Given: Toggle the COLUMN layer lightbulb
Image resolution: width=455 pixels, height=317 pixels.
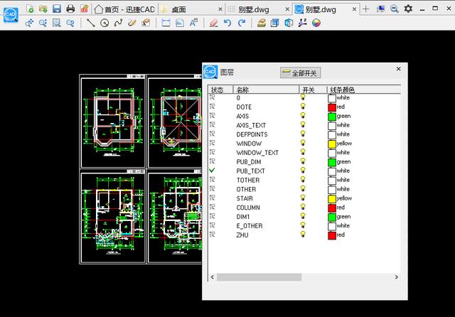Looking at the screenshot, I should point(303,207).
